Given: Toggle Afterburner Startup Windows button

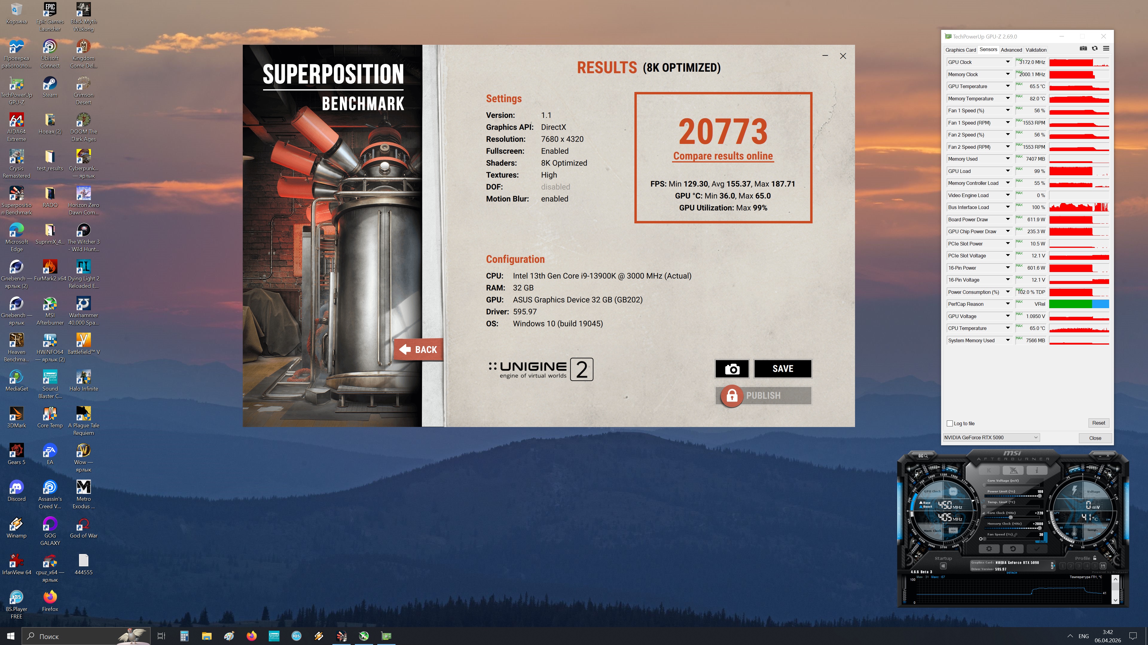Looking at the screenshot, I should (943, 566).
